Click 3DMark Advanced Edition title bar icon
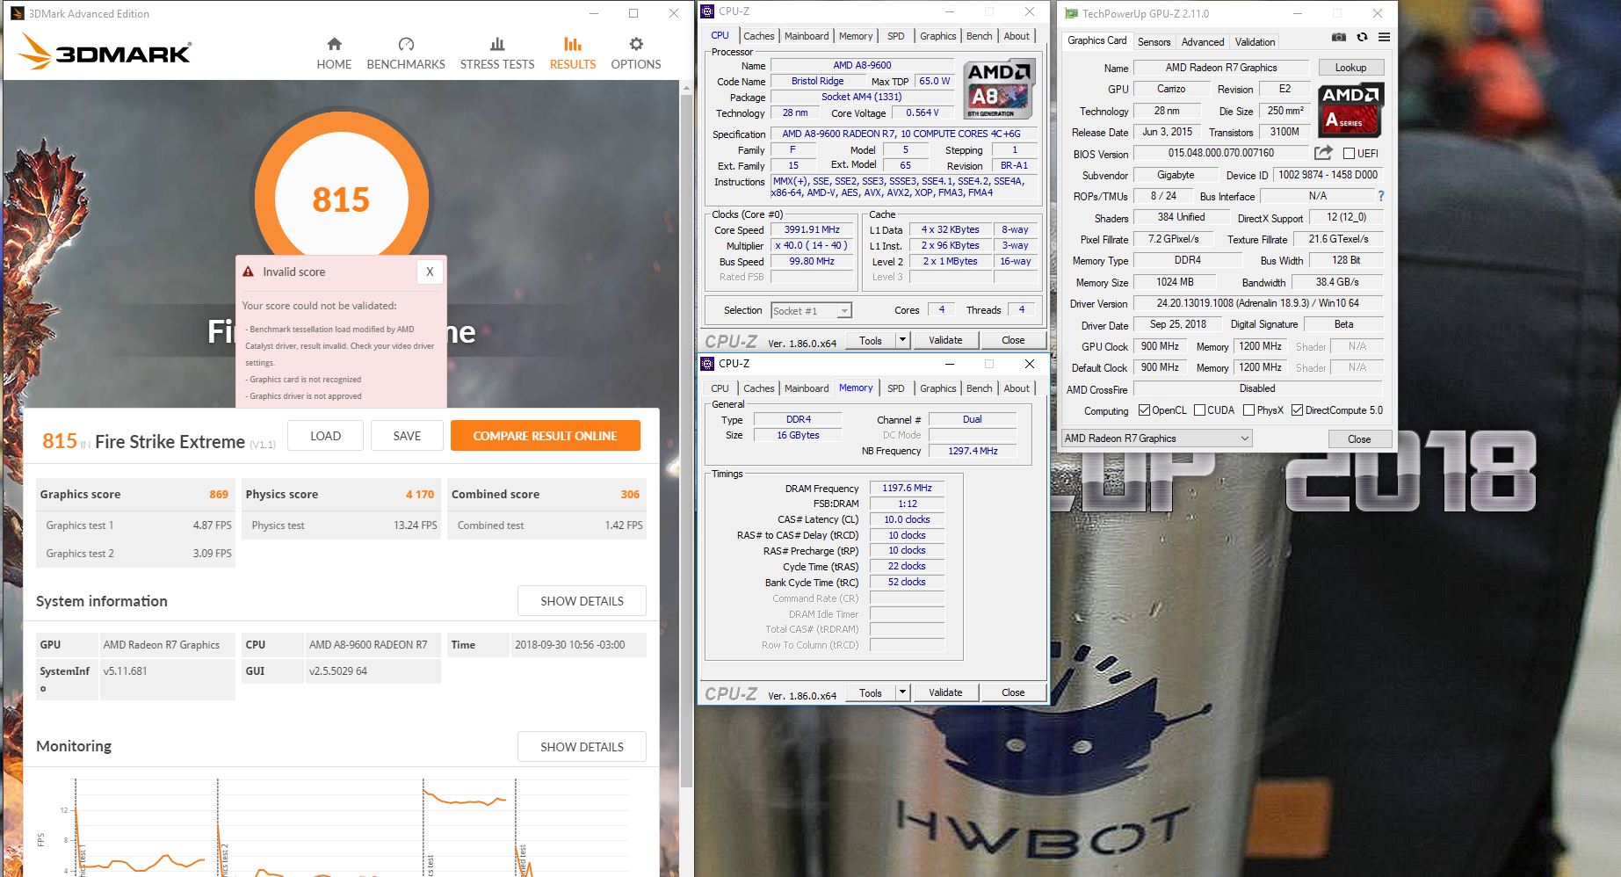Screen dimensions: 1621x877 click(17, 13)
